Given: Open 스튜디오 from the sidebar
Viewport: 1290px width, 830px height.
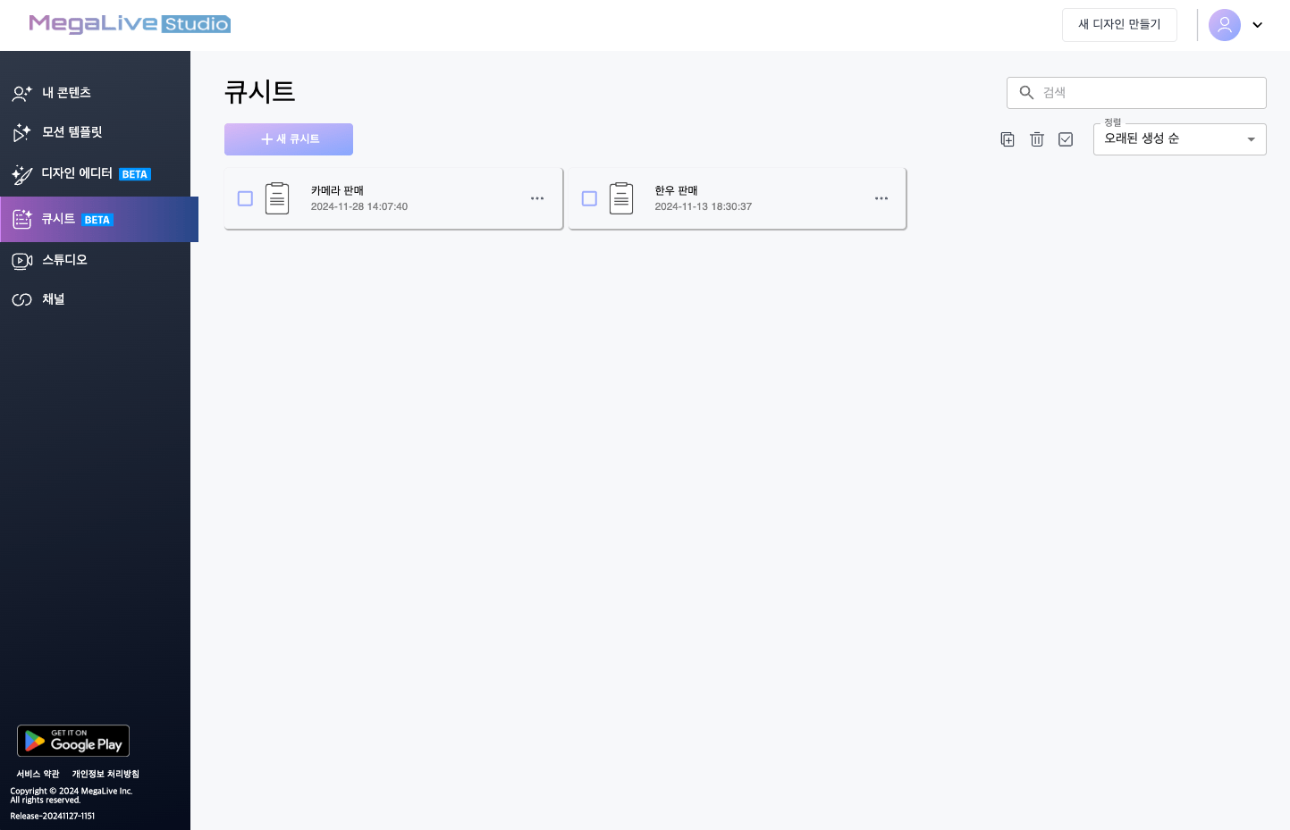Looking at the screenshot, I should [x=64, y=260].
